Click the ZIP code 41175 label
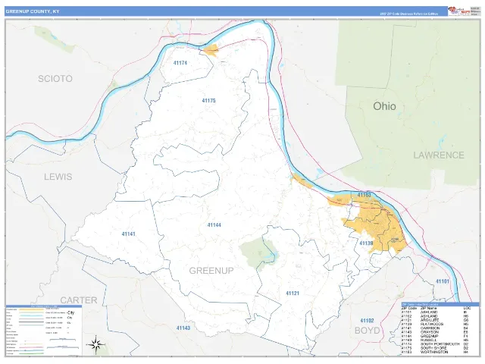Screen dimensions: 485x364 (x=209, y=101)
